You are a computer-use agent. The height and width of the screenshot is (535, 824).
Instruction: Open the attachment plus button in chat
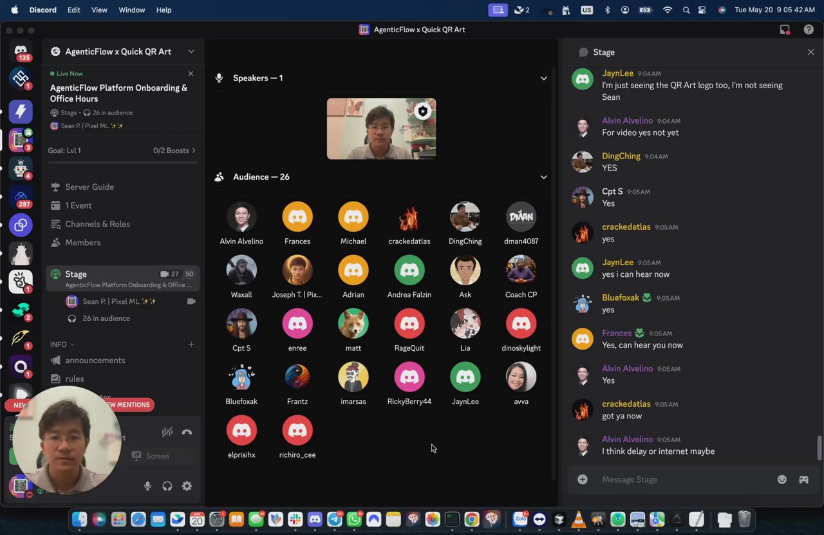[x=583, y=480]
